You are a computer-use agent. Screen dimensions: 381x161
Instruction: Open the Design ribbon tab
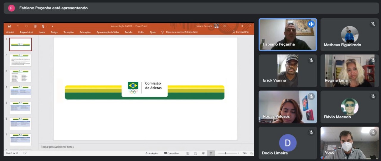click(54, 32)
